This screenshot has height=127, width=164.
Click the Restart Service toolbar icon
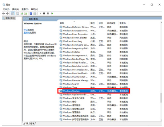52,13
